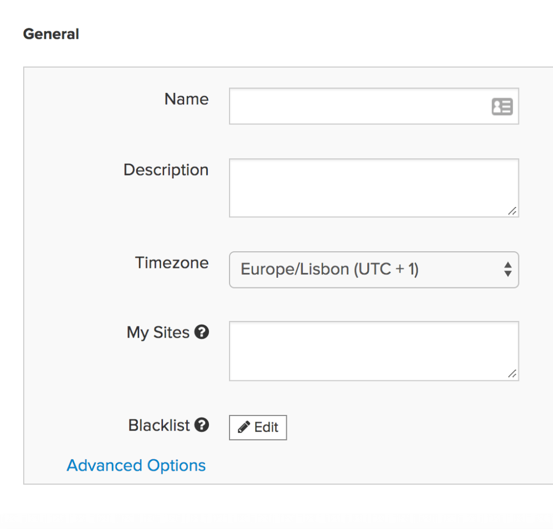Click inside the My Sites text area

[373, 351]
